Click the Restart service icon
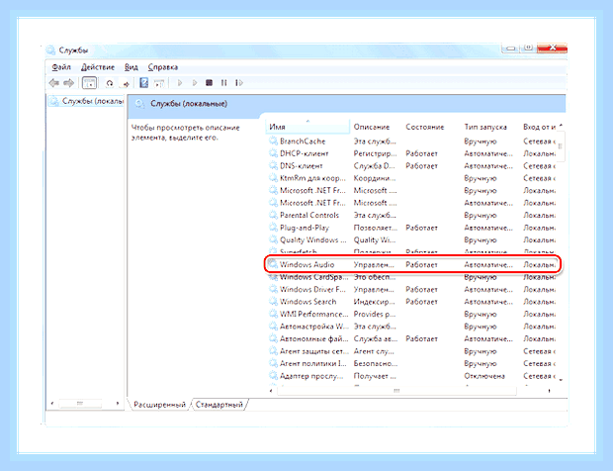The width and height of the screenshot is (613, 471). pos(239,82)
